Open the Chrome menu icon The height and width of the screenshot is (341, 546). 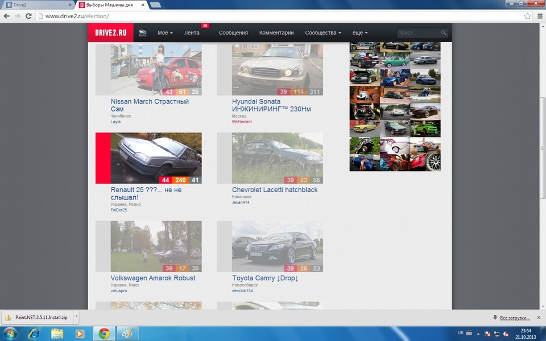coord(540,16)
